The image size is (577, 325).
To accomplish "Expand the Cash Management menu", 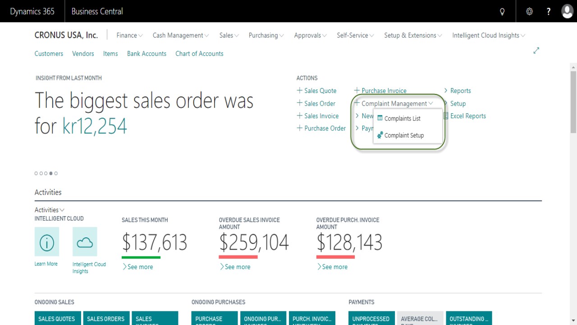I will pos(181,35).
